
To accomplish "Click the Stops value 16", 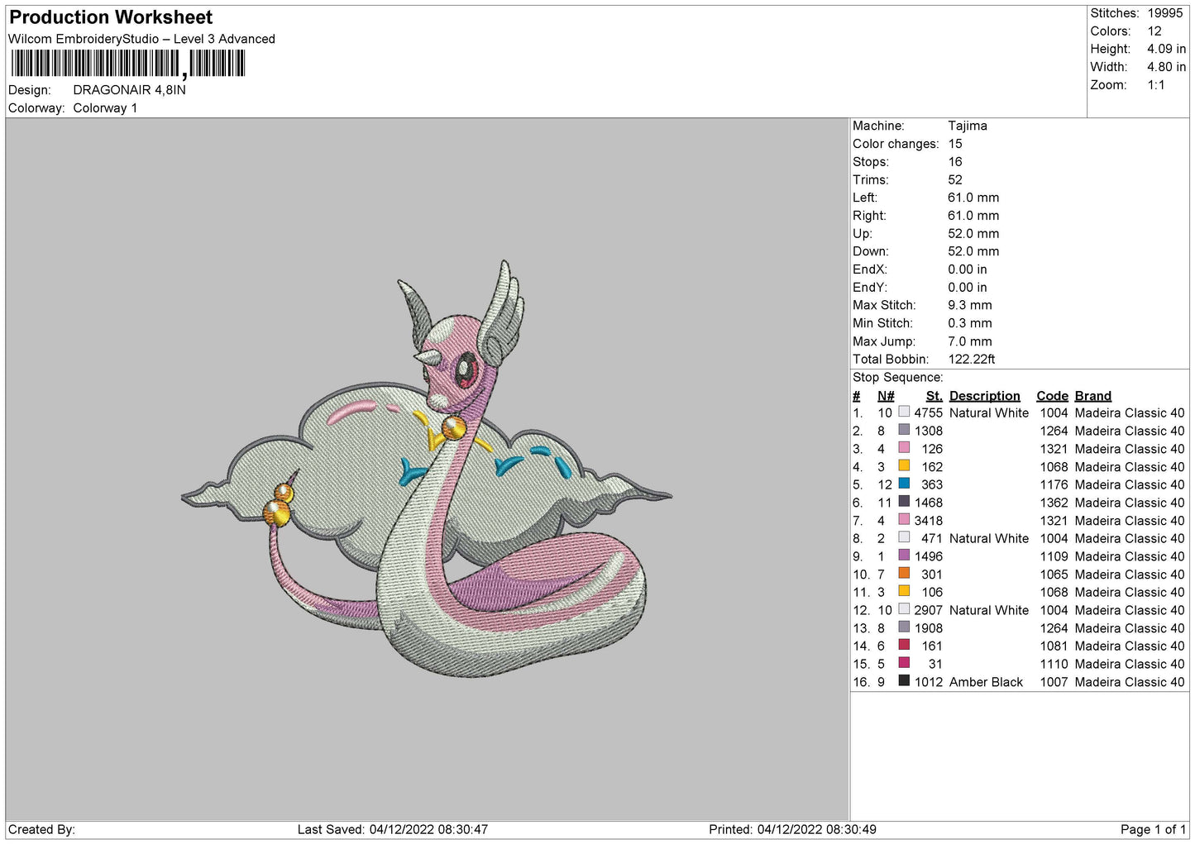I will pos(955,162).
